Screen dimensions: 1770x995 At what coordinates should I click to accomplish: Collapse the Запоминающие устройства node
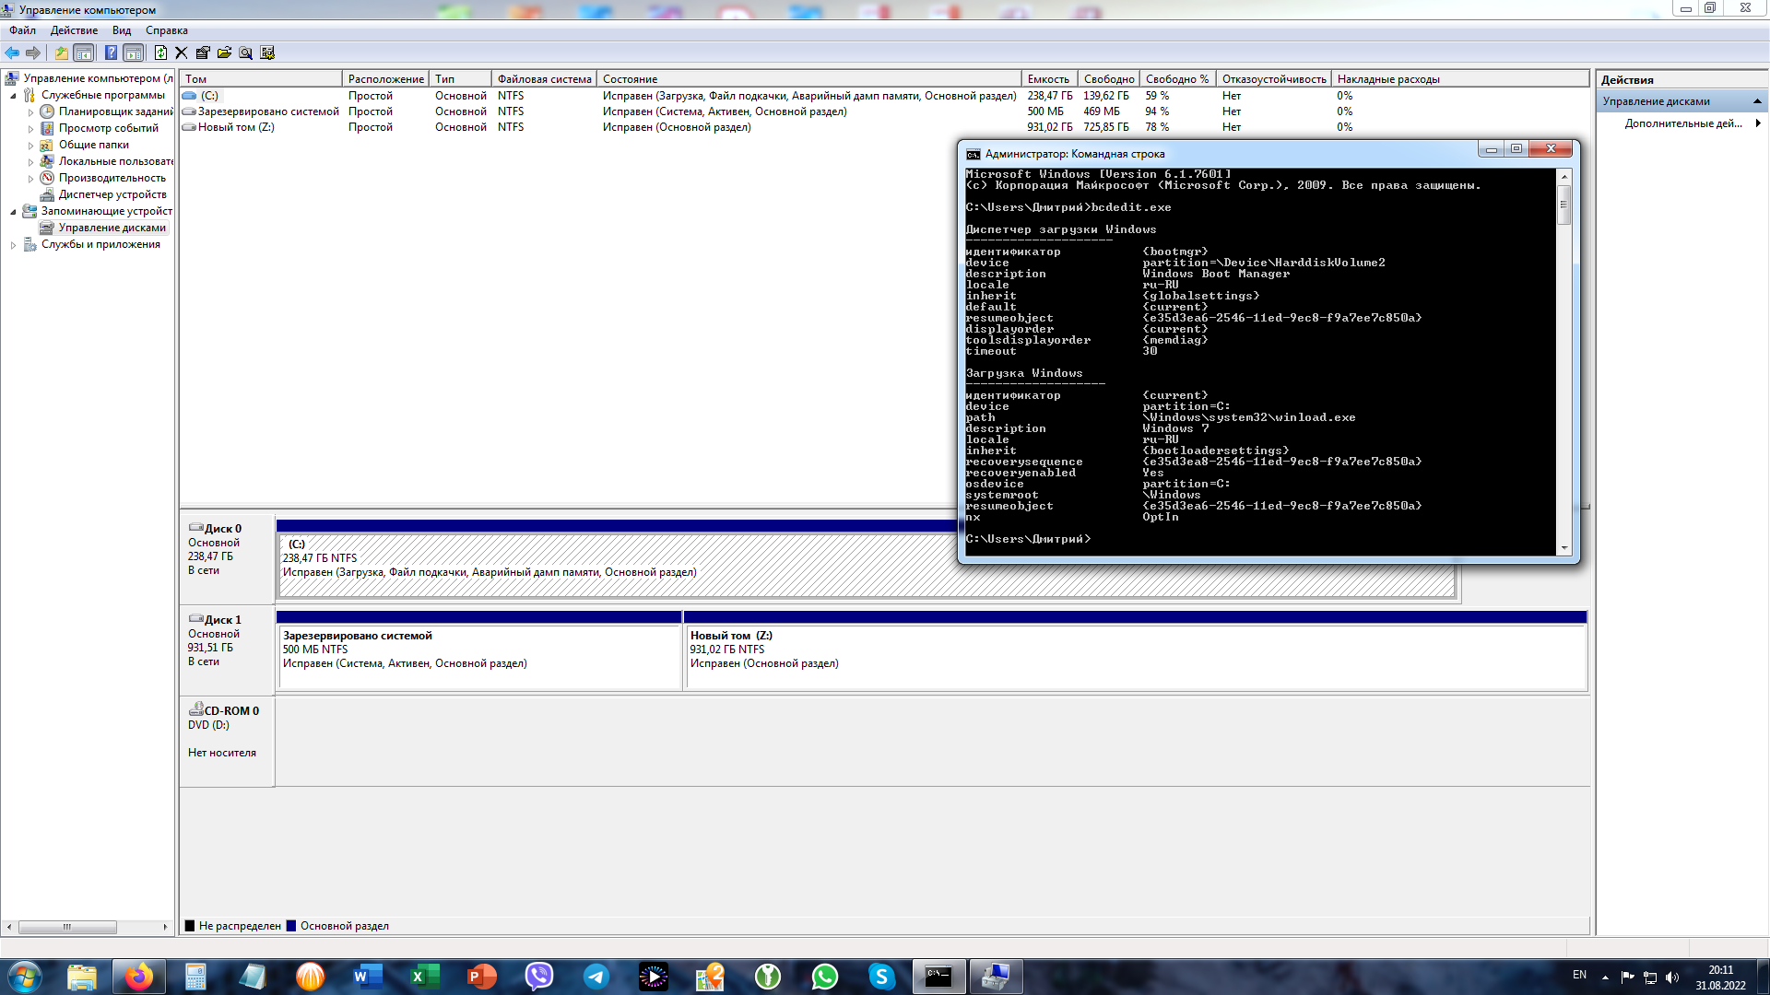pyautogui.click(x=13, y=212)
